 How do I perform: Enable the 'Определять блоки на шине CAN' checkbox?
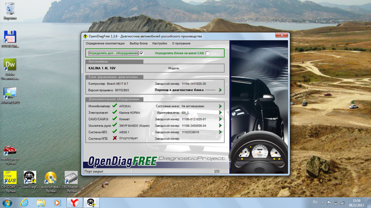pyautogui.click(x=207, y=53)
